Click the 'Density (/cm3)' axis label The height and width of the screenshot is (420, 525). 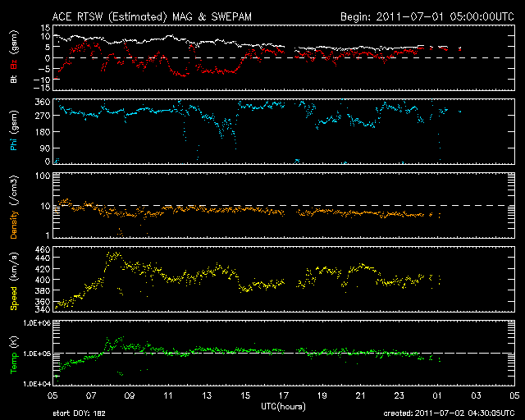14,207
